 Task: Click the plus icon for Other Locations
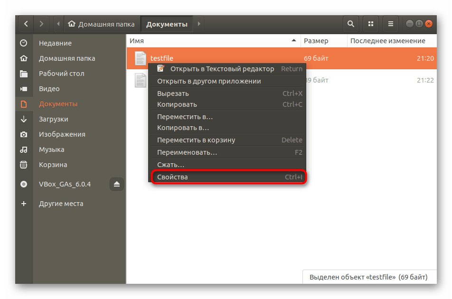24,204
